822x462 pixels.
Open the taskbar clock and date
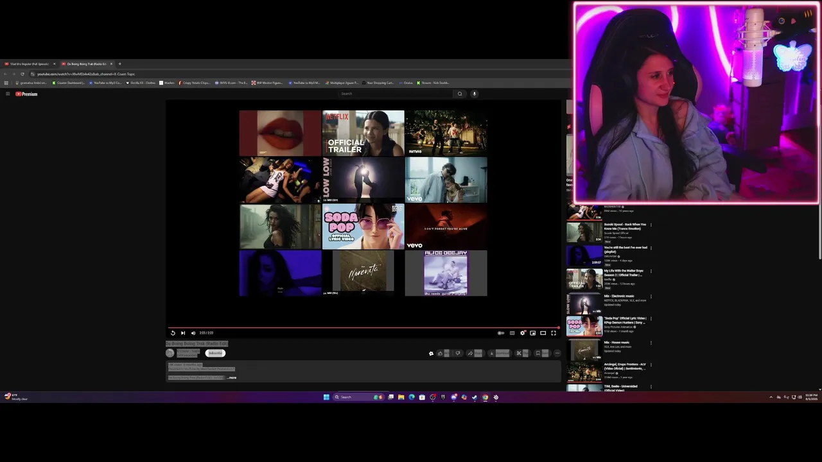[x=810, y=397]
